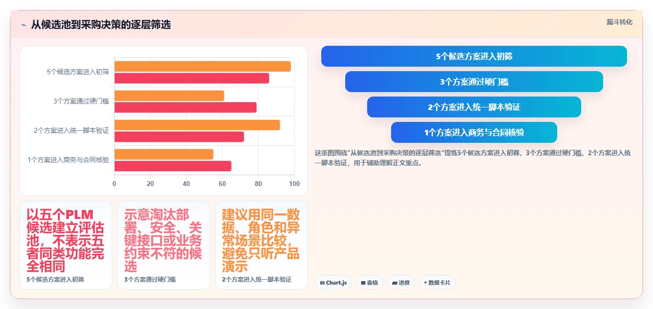Click the x-axis value 60
This screenshot has width=653, height=309.
click(222, 184)
